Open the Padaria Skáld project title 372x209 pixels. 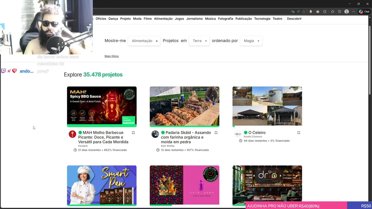point(186,137)
